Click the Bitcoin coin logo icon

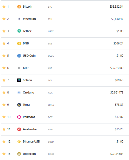pyautogui.click(x=19, y=7)
